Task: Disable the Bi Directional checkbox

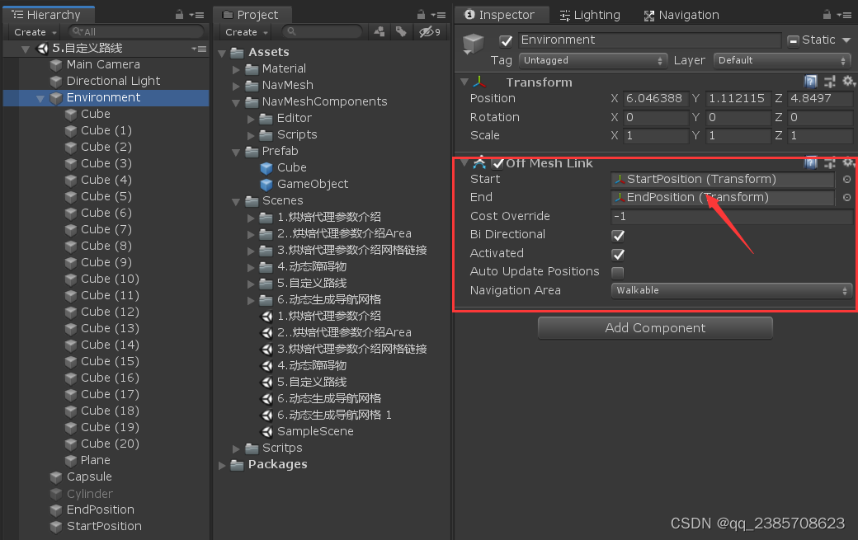Action: [x=616, y=235]
